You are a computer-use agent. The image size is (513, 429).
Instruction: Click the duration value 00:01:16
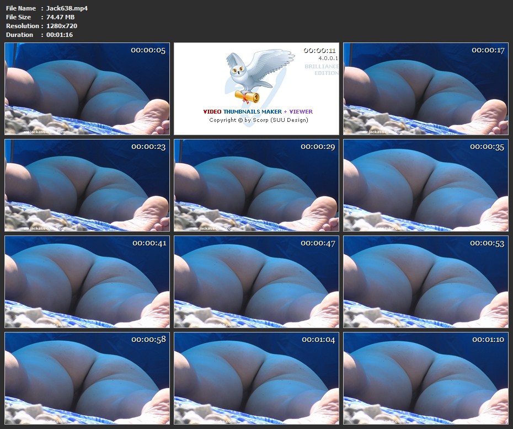(60, 35)
